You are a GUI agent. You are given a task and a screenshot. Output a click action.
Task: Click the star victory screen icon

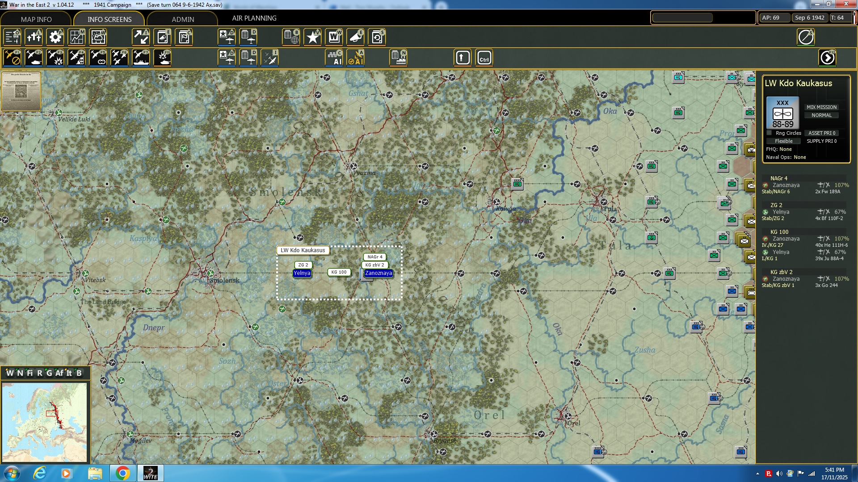[312, 37]
